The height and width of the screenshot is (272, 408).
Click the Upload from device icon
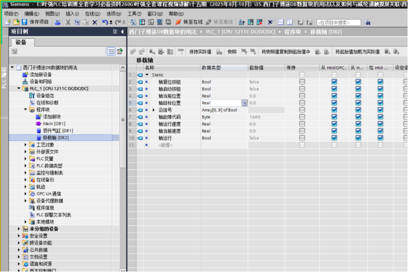click(x=151, y=22)
